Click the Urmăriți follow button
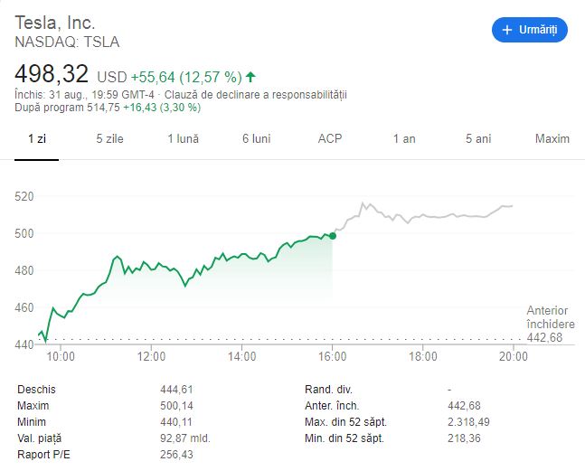 530,30
